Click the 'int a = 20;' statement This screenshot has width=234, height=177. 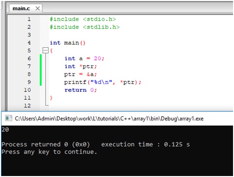pos(84,58)
